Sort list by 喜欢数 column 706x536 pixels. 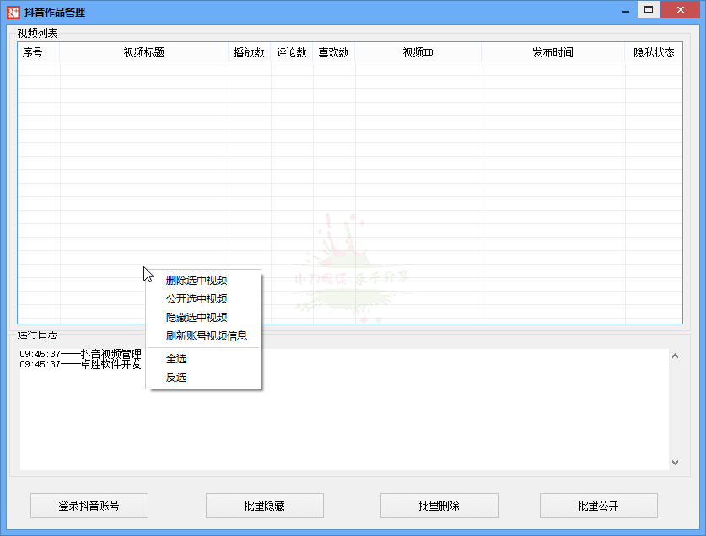pos(333,52)
